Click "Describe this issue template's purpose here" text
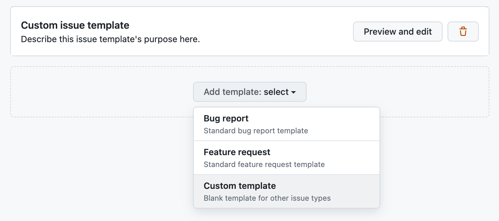The image size is (499, 221). point(110,39)
